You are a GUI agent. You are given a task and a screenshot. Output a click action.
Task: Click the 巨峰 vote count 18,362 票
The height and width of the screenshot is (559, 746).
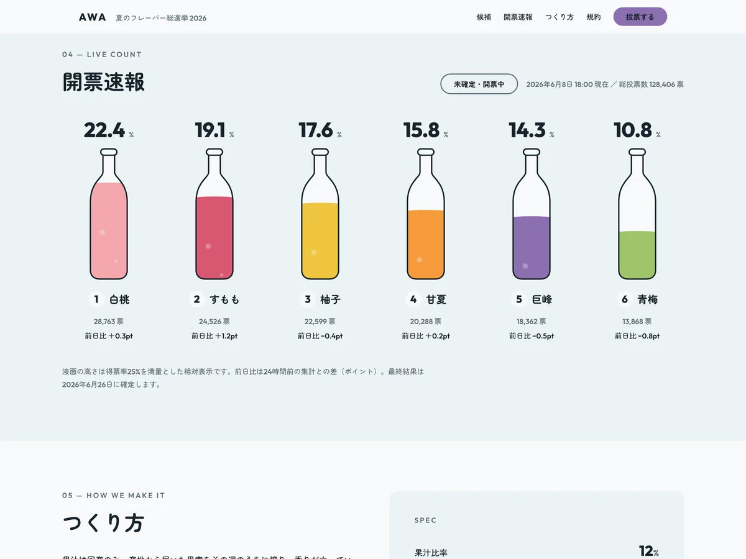point(532,322)
